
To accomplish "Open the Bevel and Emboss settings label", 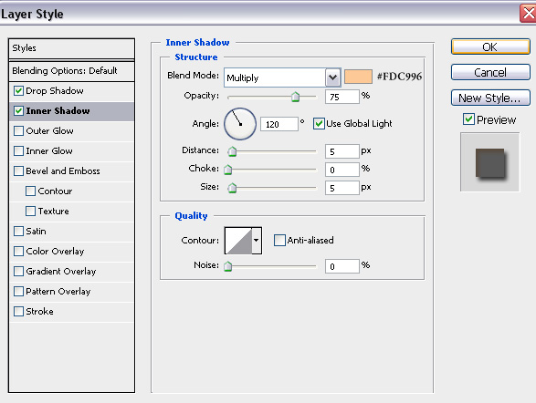I will pos(63,171).
